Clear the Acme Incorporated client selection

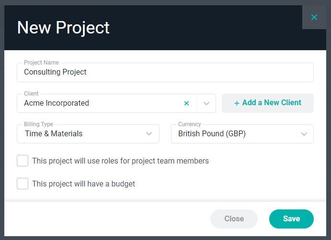(186, 103)
